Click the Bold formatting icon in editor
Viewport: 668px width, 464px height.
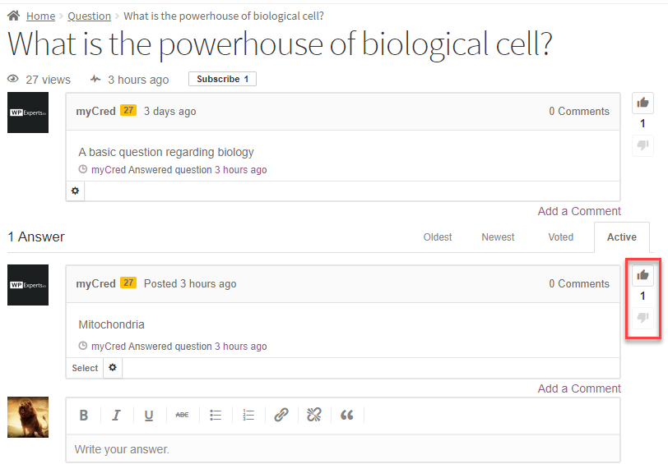(84, 416)
